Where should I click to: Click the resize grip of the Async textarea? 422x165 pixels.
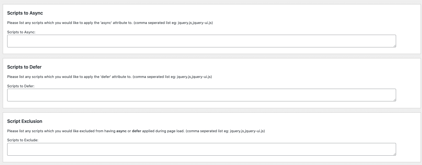click(x=394, y=45)
